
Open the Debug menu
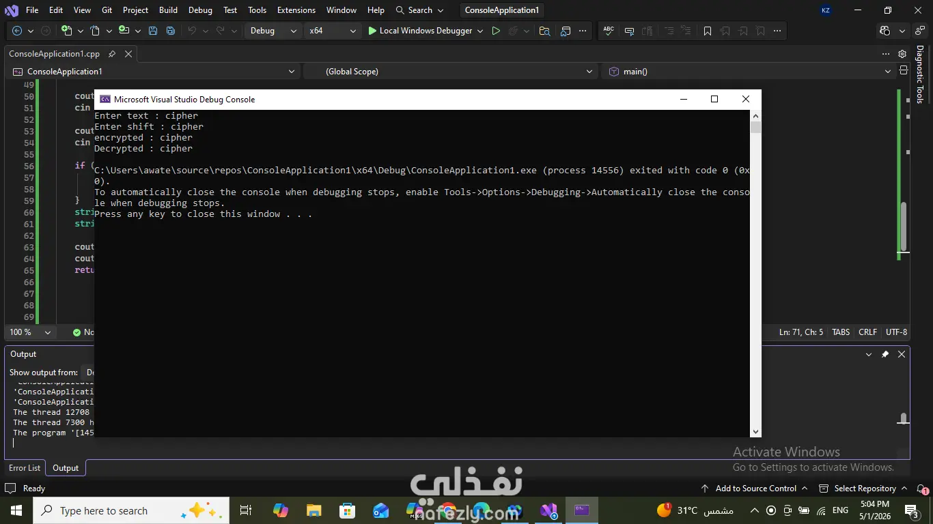[200, 10]
